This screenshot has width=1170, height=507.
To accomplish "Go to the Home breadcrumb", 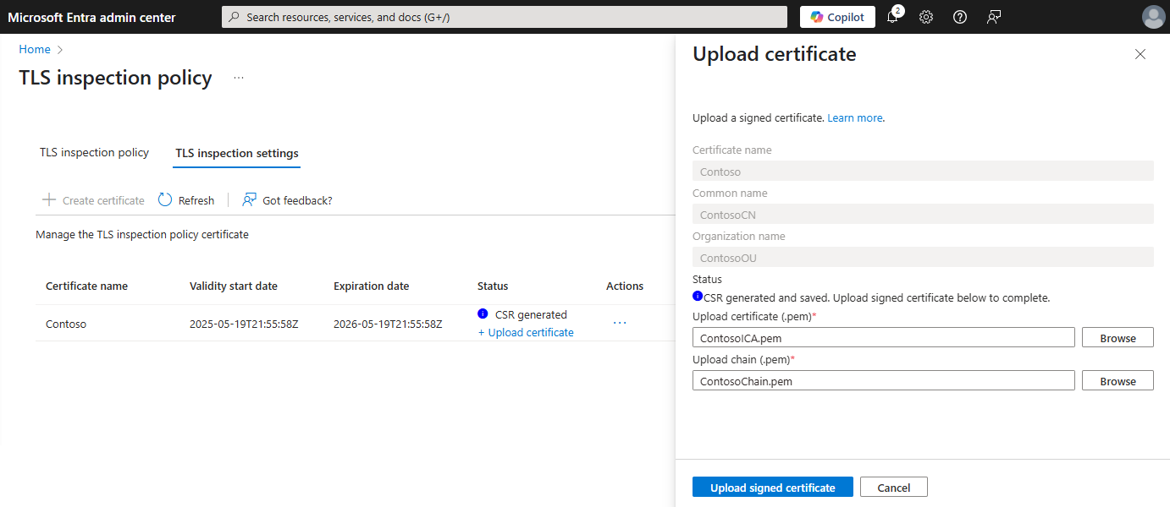I will [x=35, y=50].
